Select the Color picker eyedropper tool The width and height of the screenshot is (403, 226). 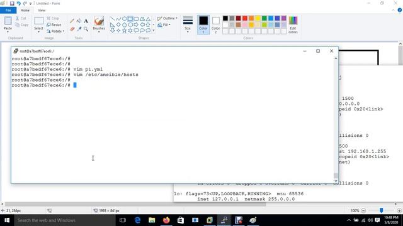click(79, 30)
